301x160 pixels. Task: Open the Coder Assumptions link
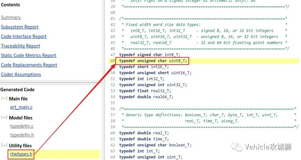(21, 74)
